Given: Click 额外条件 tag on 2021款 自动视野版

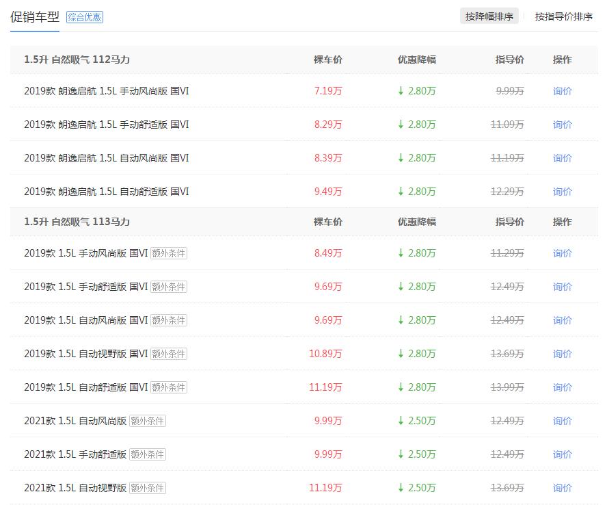Looking at the screenshot, I should click(148, 488).
